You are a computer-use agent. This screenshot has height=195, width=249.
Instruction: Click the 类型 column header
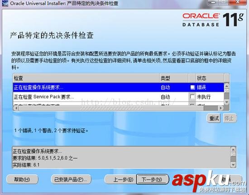point(174,78)
